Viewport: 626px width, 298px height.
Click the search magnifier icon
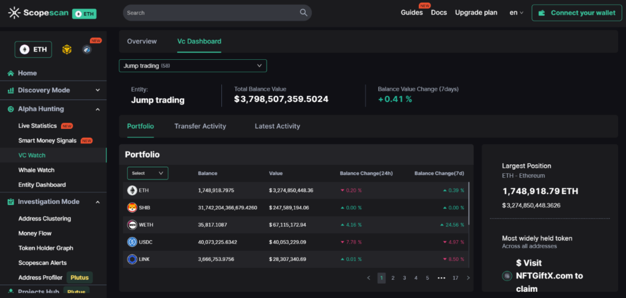pyautogui.click(x=304, y=13)
